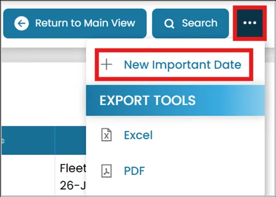This screenshot has height=197, width=276.
Task: Click the Return to Main View button
Action: tap(75, 23)
